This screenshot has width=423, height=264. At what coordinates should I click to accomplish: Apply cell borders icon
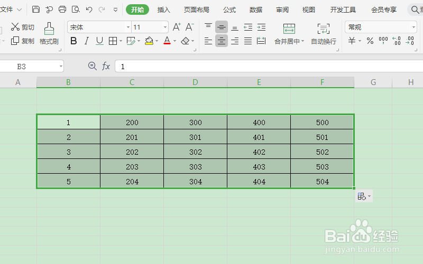[113, 41]
